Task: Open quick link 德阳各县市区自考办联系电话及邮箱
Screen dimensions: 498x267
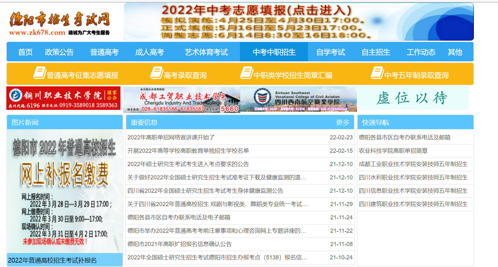Action: pyautogui.click(x=405, y=137)
